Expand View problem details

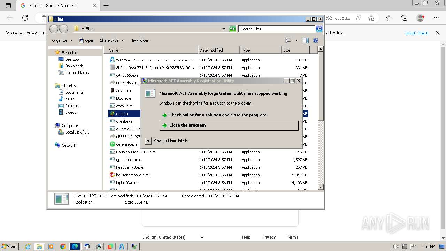pyautogui.click(x=148, y=140)
